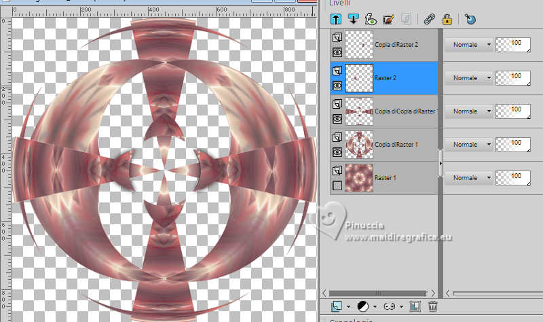This screenshot has height=322, width=543.
Task: Open blend mode dropdown for Raster 2
Action: click(x=469, y=78)
